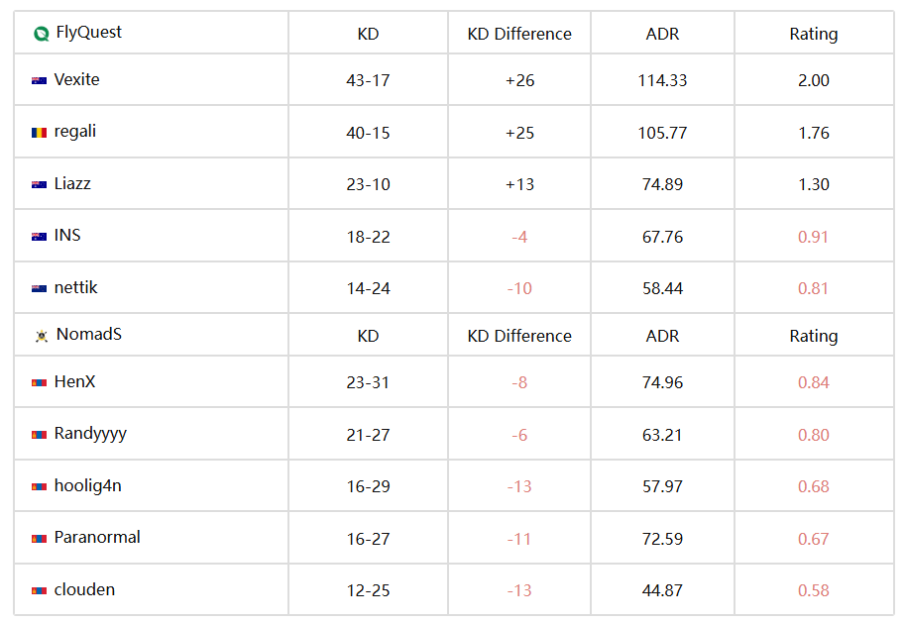Click FlyQuest's KD Difference column header
Viewport: 906px width, 624px height.
(x=519, y=34)
